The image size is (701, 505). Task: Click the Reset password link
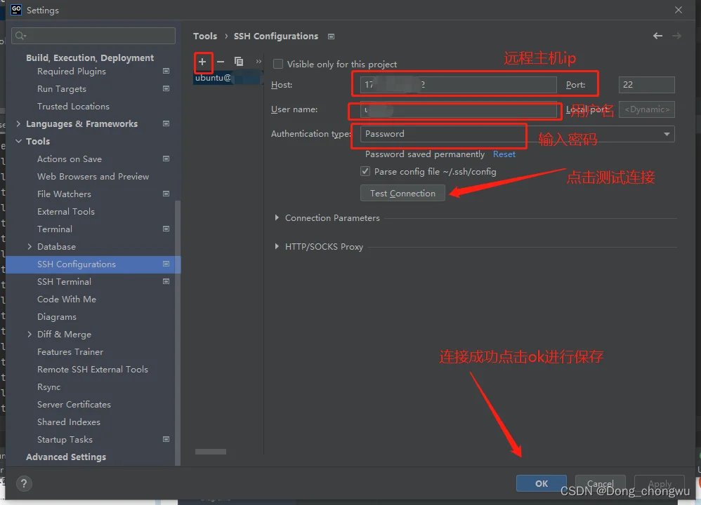504,154
